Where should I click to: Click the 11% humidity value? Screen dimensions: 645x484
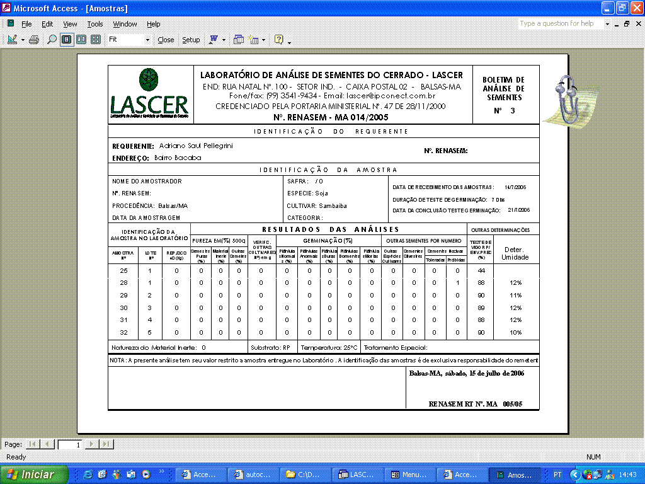click(x=515, y=296)
